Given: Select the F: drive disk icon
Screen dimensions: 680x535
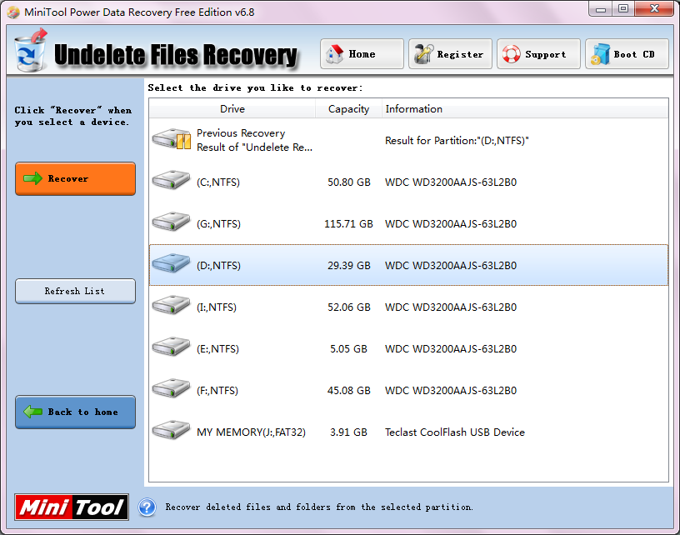Looking at the screenshot, I should coord(171,388).
